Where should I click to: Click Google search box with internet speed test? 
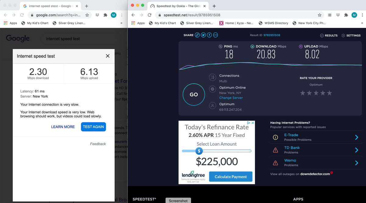click(x=84, y=39)
